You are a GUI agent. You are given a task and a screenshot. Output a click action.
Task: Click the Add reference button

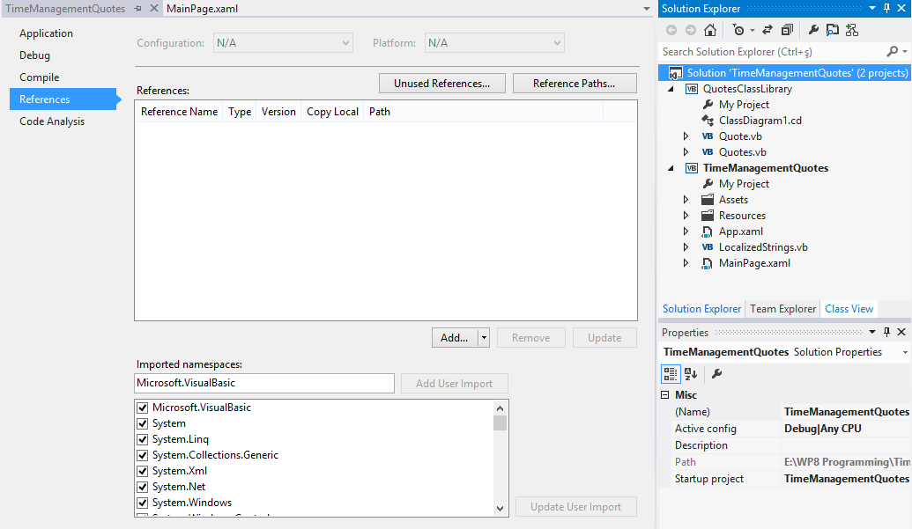pyautogui.click(x=455, y=338)
